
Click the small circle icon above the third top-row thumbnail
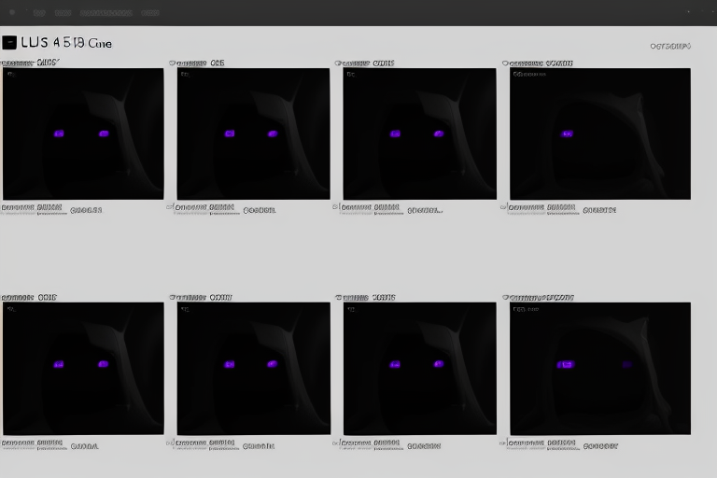338,63
